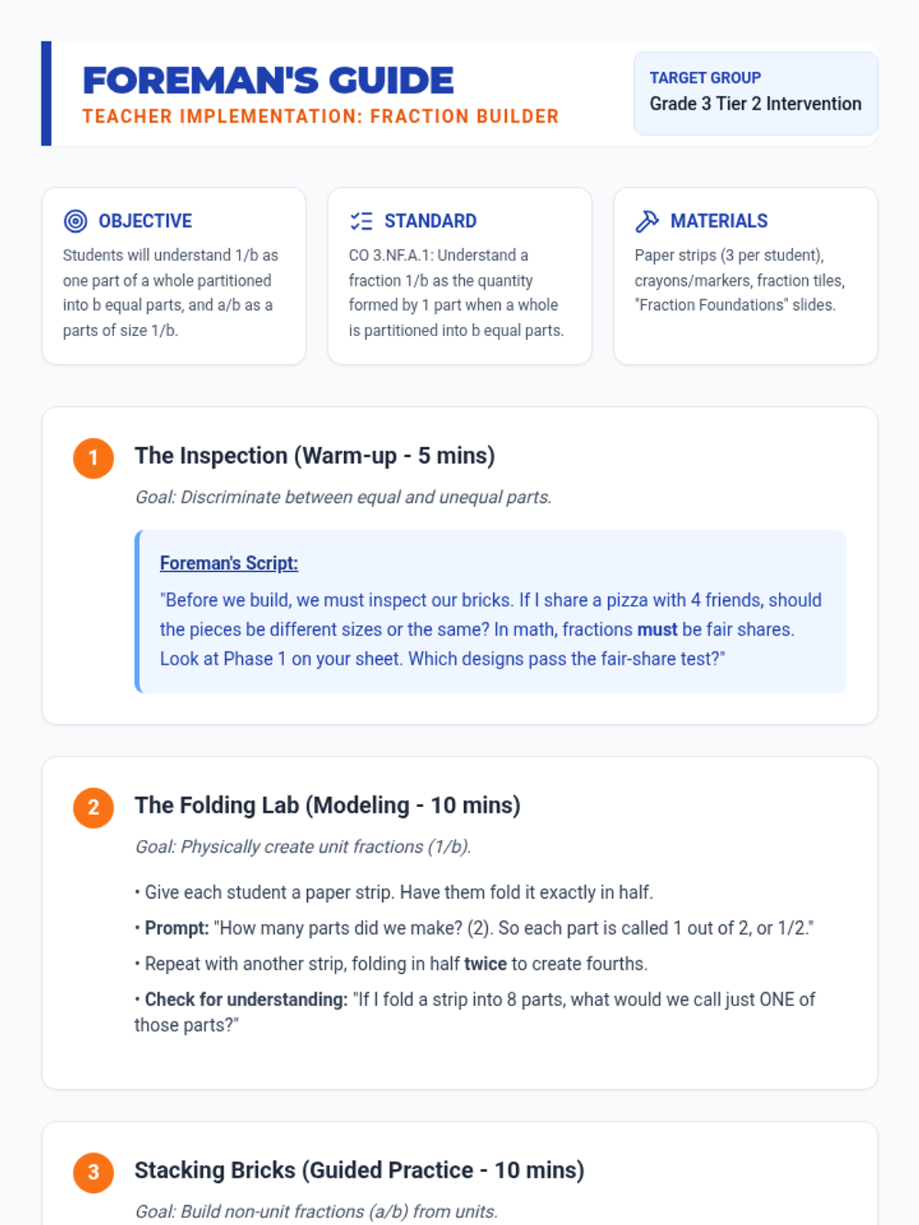
Task: Click the Goal: Physically create unit fractions line
Action: point(303,847)
